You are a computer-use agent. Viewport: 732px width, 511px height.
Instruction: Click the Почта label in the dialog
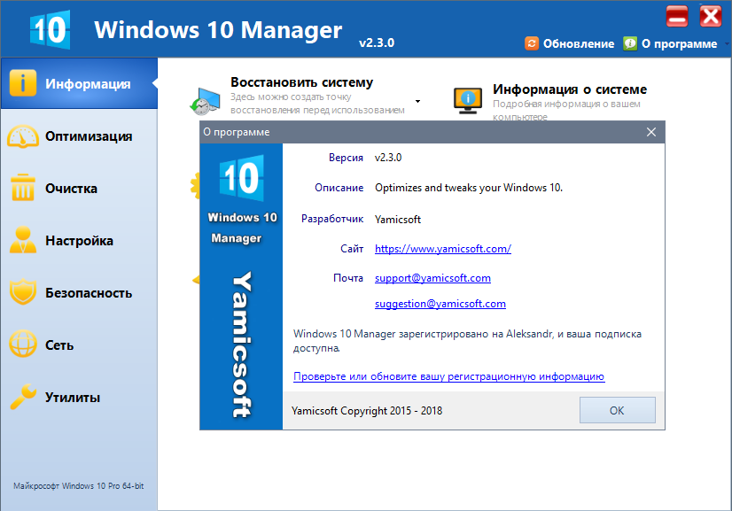coord(348,278)
